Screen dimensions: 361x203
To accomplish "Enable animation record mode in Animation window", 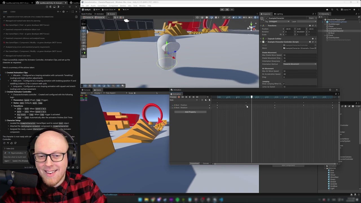I will tap(179, 97).
